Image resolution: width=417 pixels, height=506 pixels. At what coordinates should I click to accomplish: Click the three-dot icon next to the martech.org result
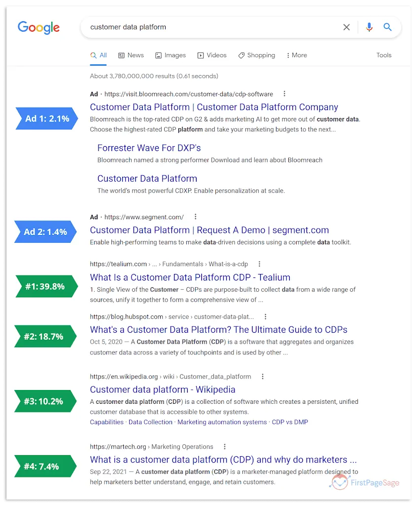coord(224,446)
